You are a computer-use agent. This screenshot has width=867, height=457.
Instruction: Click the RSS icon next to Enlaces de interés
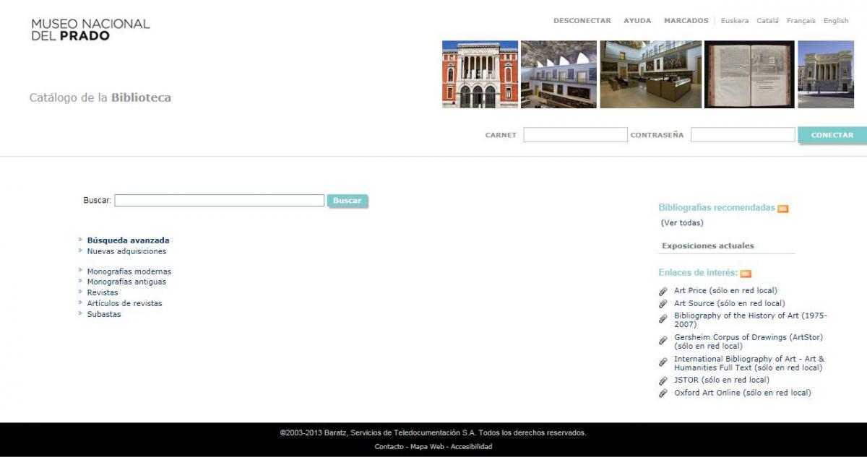click(x=746, y=273)
